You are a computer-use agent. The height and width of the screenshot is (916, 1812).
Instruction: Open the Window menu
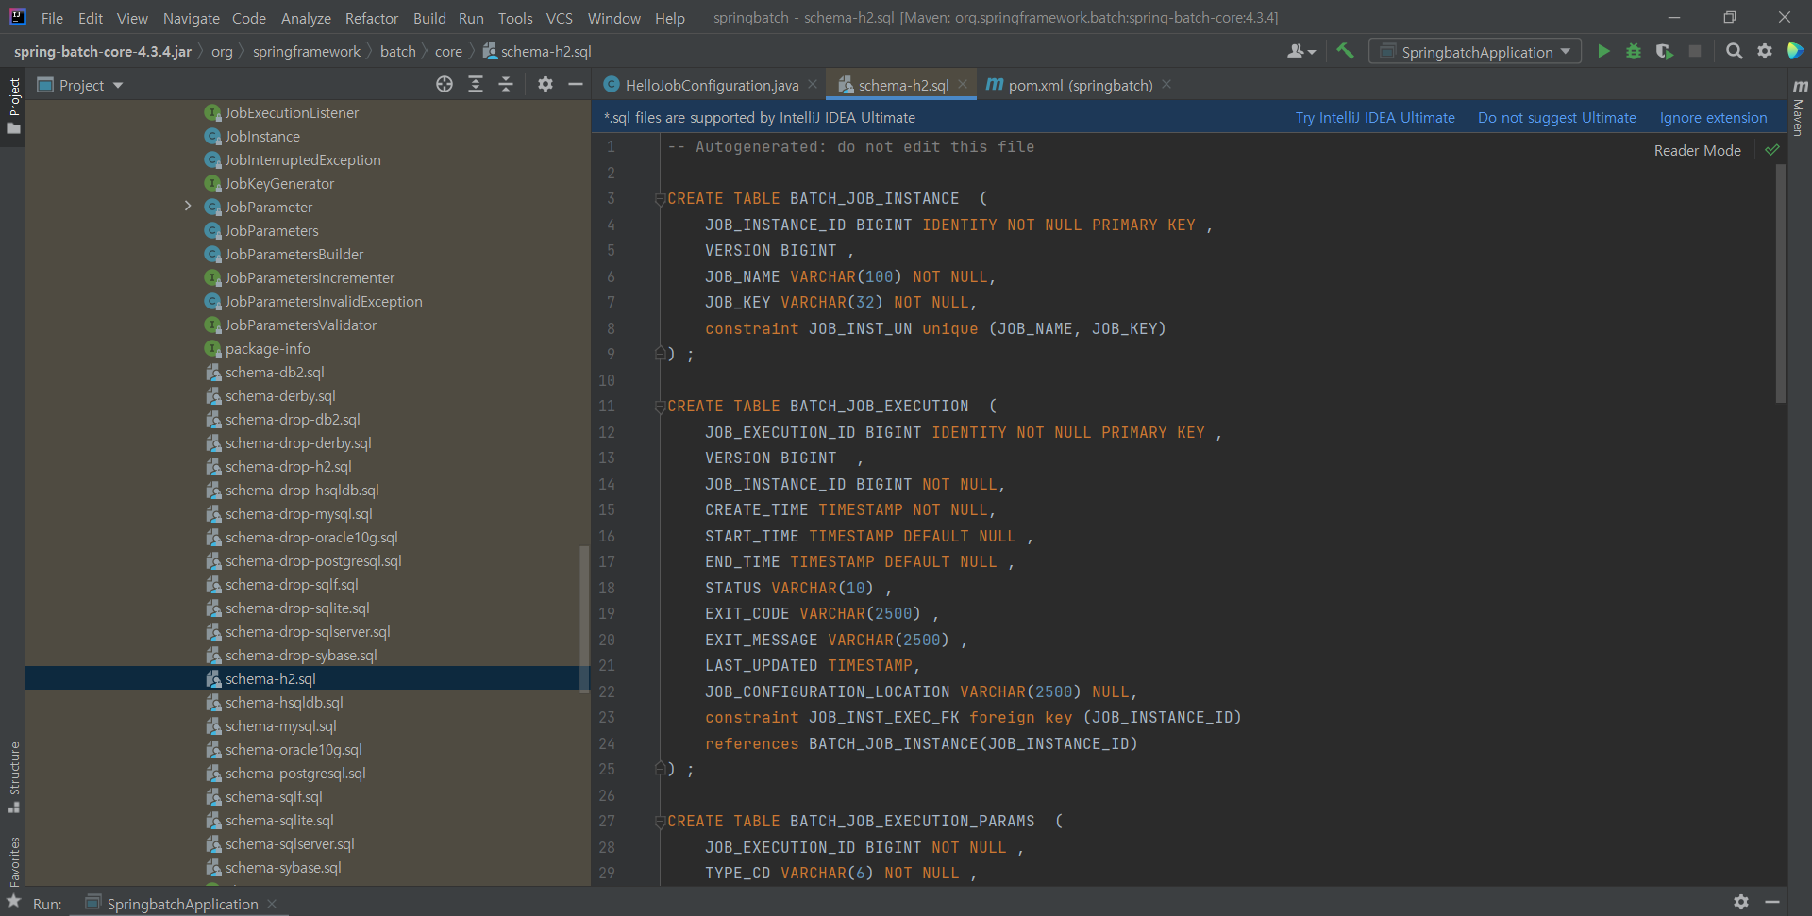pos(613,18)
